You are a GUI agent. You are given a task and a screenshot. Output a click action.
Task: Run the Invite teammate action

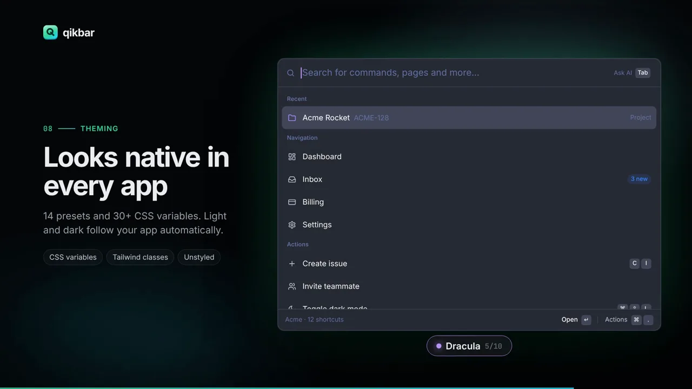469,286
